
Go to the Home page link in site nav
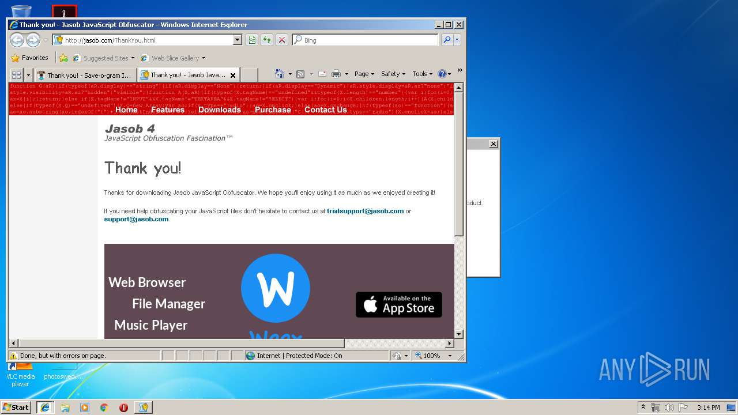126,110
